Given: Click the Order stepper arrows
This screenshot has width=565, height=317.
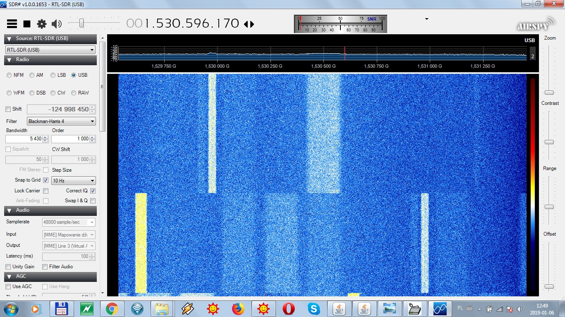Looking at the screenshot, I should [93, 139].
